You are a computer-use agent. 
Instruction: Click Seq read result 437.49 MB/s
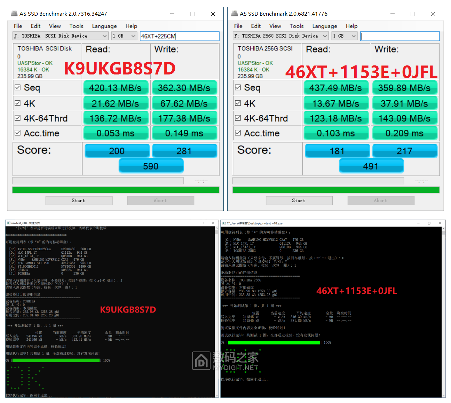coord(336,88)
